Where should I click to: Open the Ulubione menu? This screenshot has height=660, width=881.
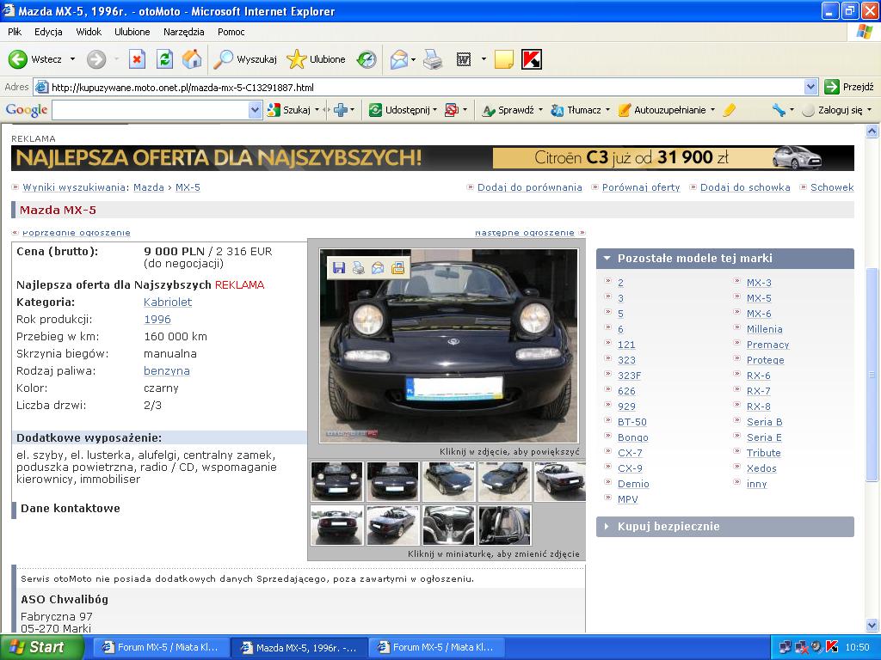click(x=132, y=32)
